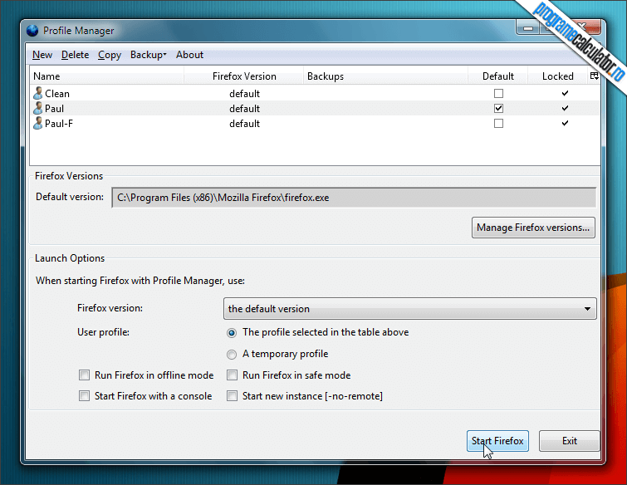This screenshot has width=627, height=485.
Task: Uncheck the Default checkbox for Paul
Action: (498, 108)
